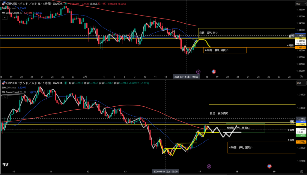Click the purple lightning event icon in the 1-hour chart
The width and height of the screenshot is (307, 175).
point(209,166)
